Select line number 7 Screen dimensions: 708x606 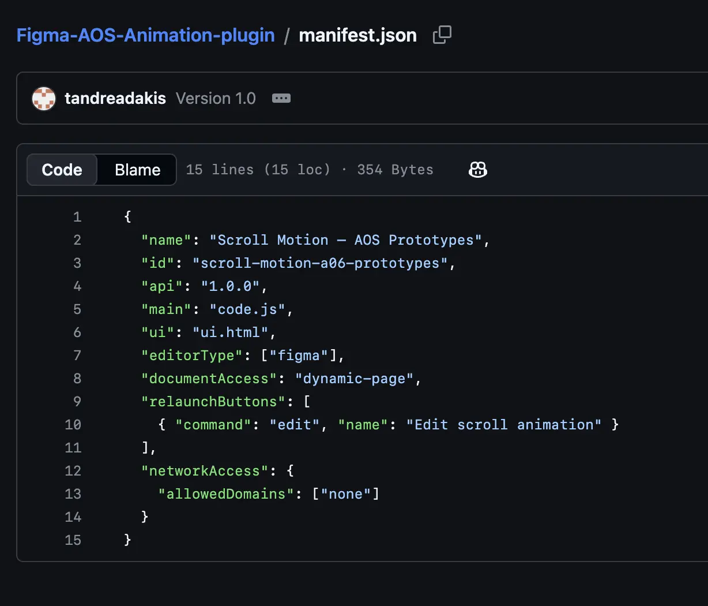click(77, 356)
